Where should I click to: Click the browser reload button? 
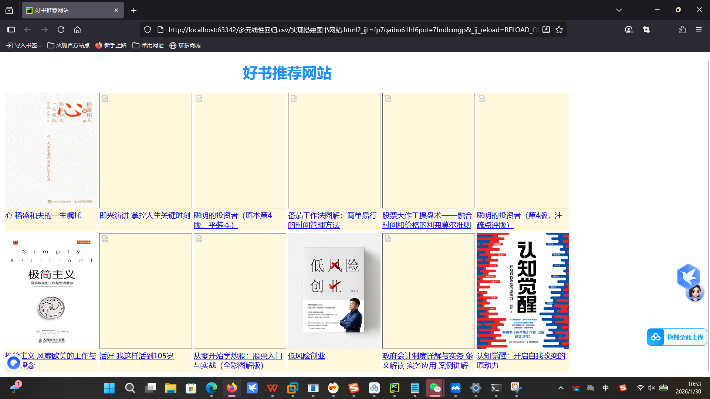[x=61, y=30]
